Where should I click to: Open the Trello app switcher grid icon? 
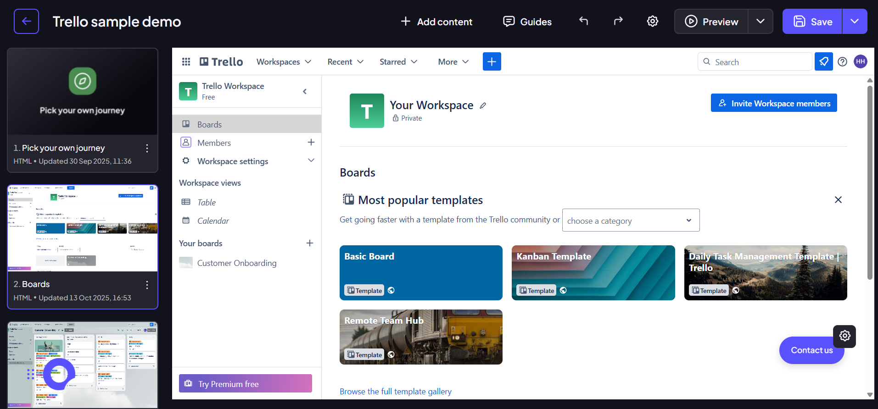click(x=186, y=61)
